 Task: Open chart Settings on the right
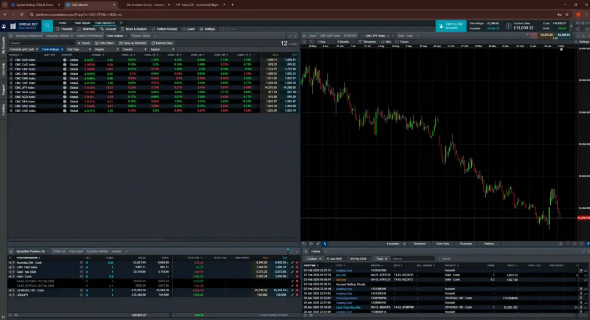pyautogui.click(x=582, y=42)
